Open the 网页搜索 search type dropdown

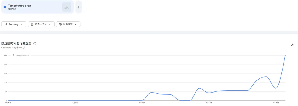click(x=68, y=24)
